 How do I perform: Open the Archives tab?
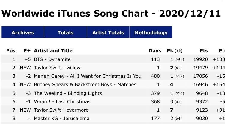[23, 32]
